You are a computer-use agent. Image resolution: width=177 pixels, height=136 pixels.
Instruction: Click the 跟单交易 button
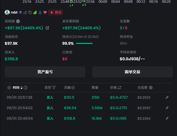click(132, 72)
